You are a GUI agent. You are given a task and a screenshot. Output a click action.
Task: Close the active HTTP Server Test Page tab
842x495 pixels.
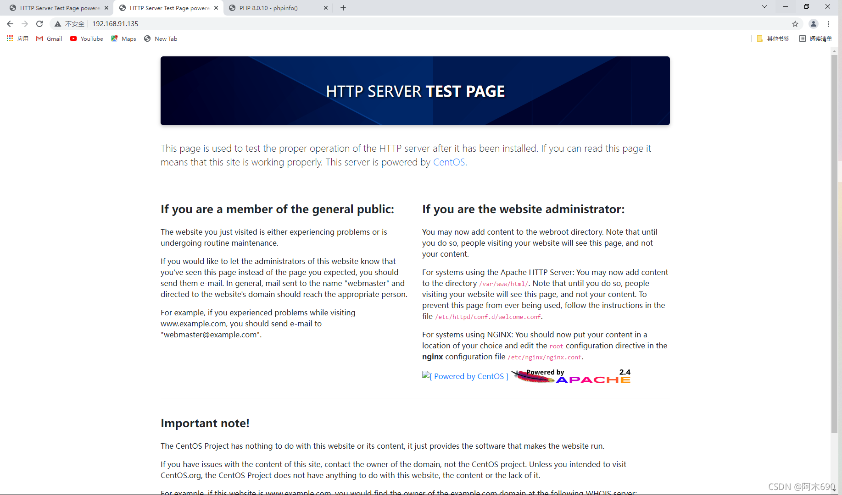[x=216, y=8]
